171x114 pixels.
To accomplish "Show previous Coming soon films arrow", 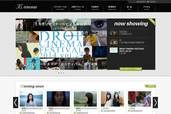I will tap(16, 102).
